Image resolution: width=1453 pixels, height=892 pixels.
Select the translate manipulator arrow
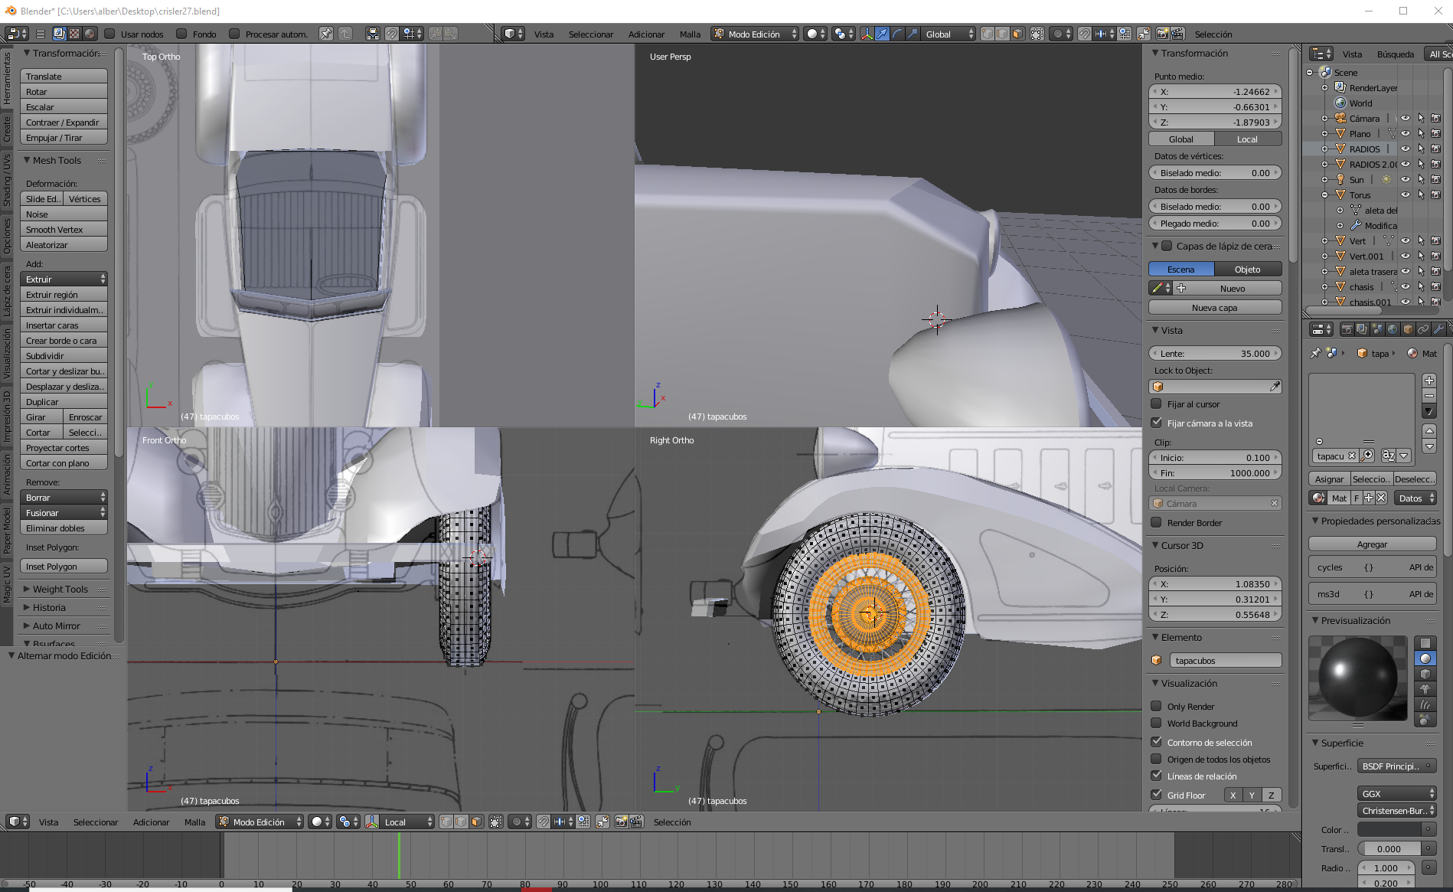pos(882,34)
